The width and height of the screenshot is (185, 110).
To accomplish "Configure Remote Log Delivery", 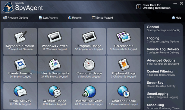I will pos(163,51).
